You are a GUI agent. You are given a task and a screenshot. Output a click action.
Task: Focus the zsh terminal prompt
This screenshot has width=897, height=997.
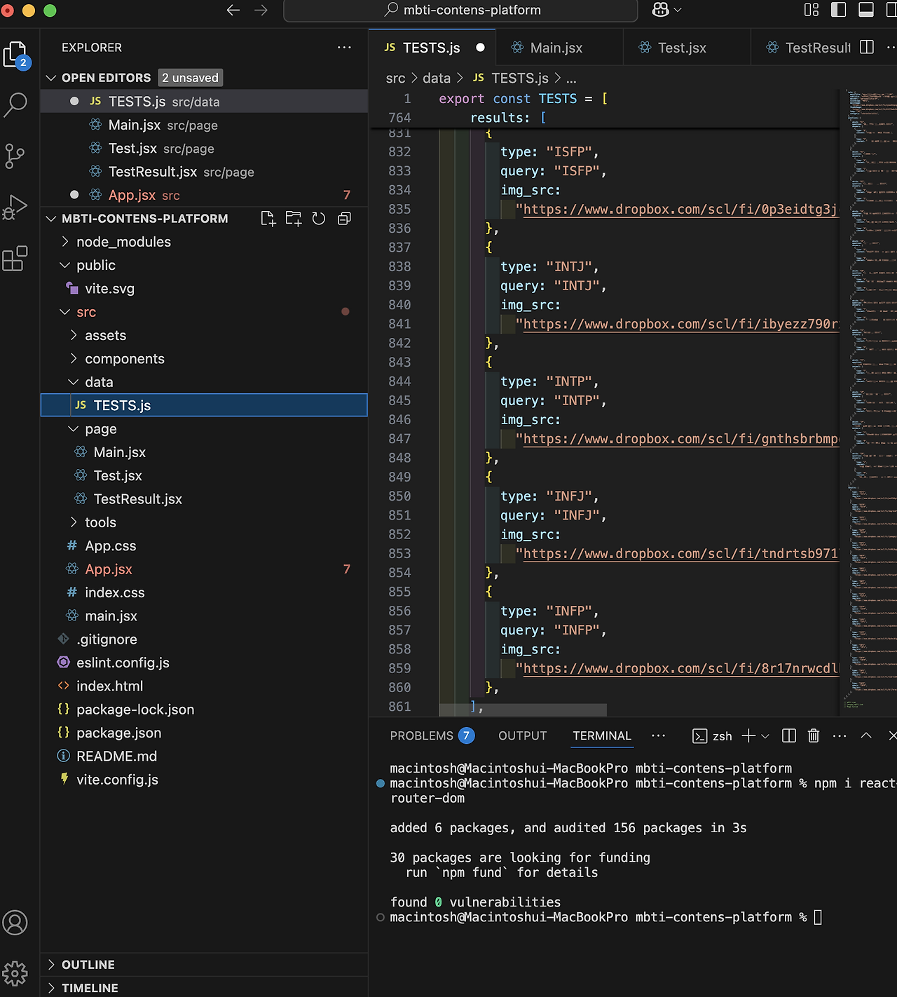[x=817, y=917]
